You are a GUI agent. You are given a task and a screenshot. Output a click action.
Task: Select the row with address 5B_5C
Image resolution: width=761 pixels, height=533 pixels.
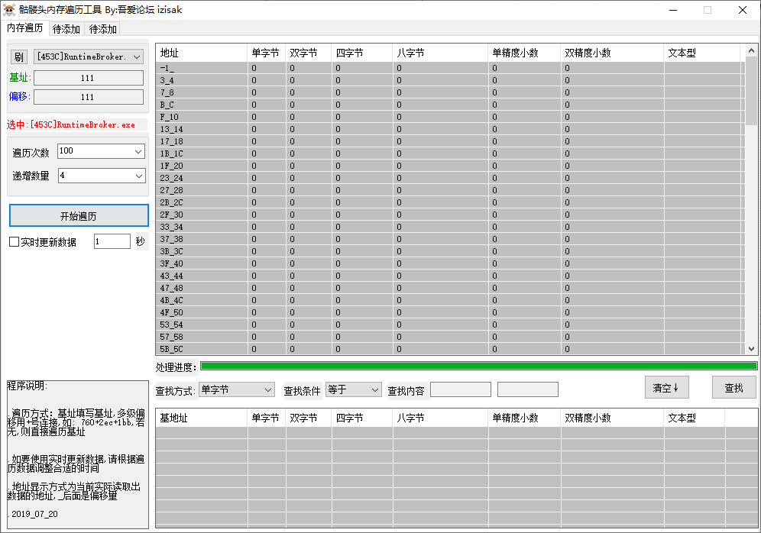click(x=450, y=349)
